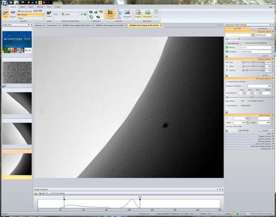Click the Gamma slider
This screenshot has height=217, width=276.
[254, 70]
